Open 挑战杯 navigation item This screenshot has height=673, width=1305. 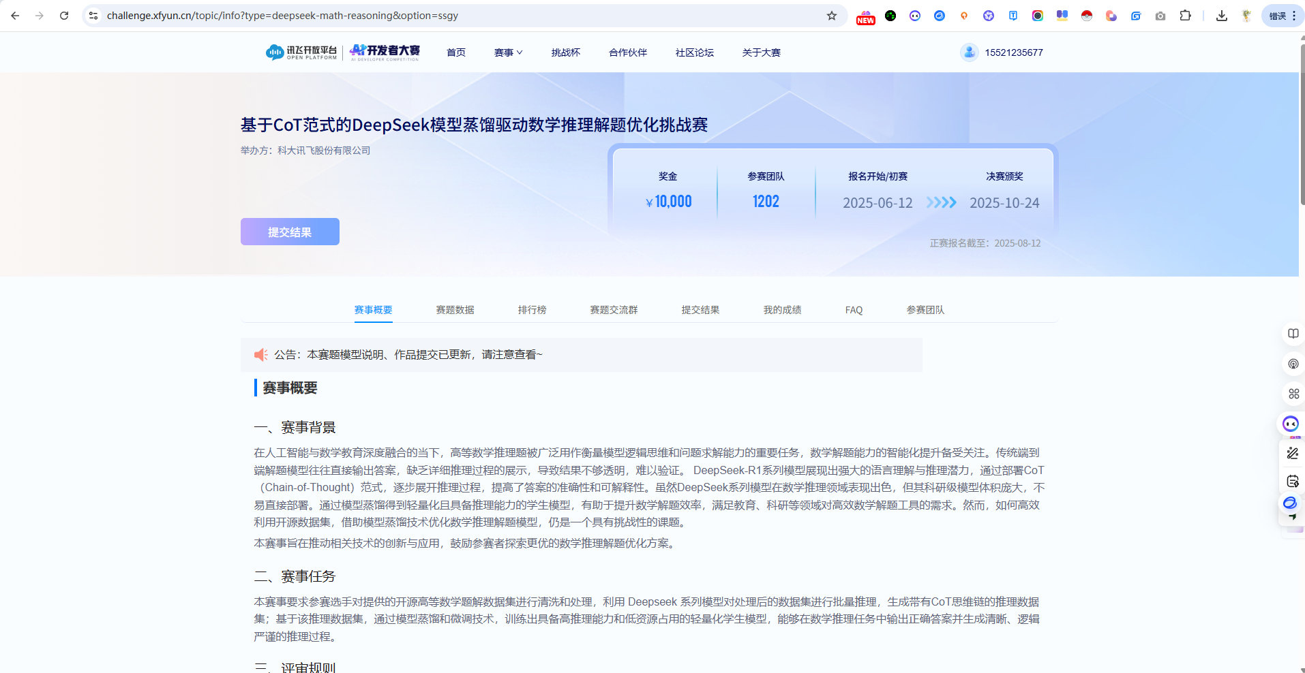pyautogui.click(x=566, y=52)
